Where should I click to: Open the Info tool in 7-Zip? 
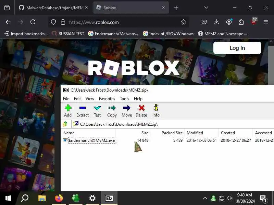(156, 111)
